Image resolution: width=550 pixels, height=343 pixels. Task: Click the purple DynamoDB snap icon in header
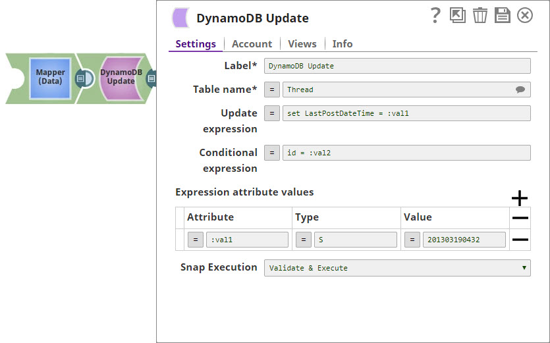[180, 18]
